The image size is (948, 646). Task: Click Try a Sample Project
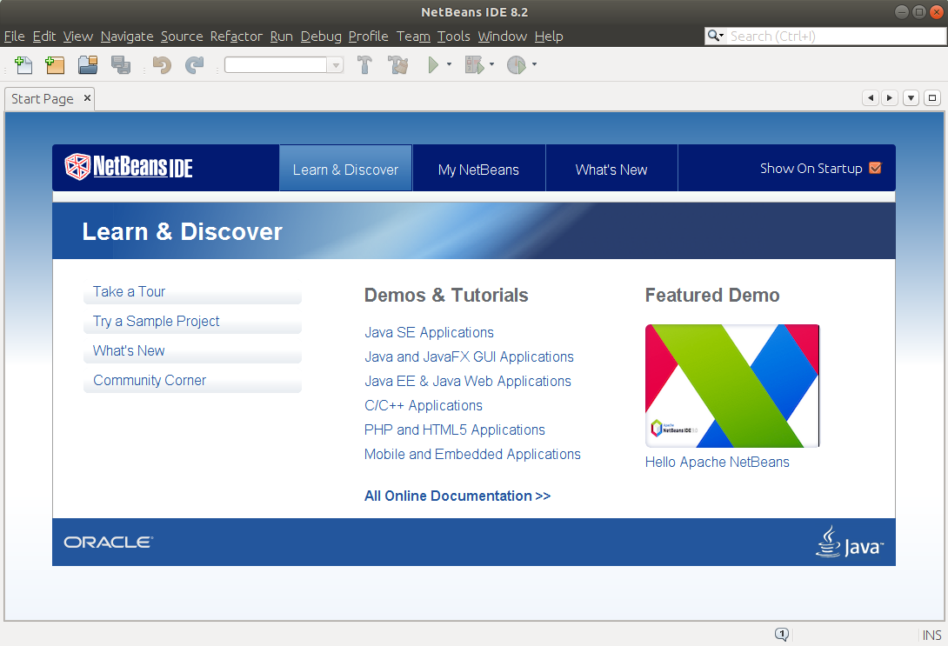[156, 322]
